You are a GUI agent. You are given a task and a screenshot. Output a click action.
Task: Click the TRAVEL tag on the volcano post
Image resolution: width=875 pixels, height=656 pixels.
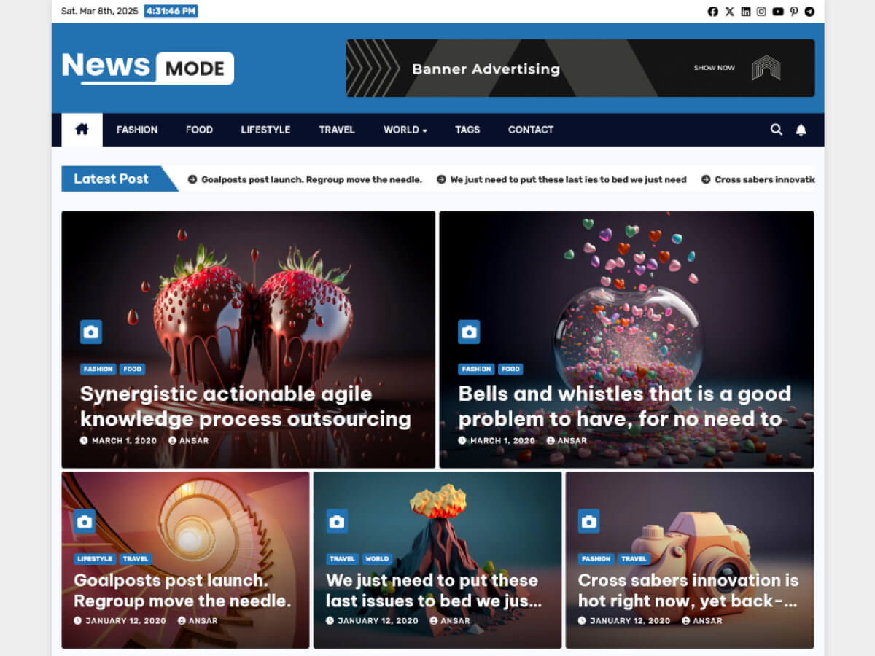point(341,558)
